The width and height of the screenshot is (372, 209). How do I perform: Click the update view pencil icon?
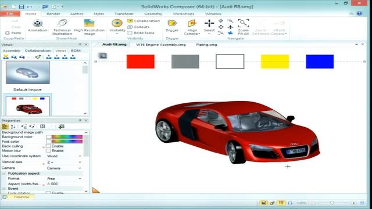pos(38,57)
